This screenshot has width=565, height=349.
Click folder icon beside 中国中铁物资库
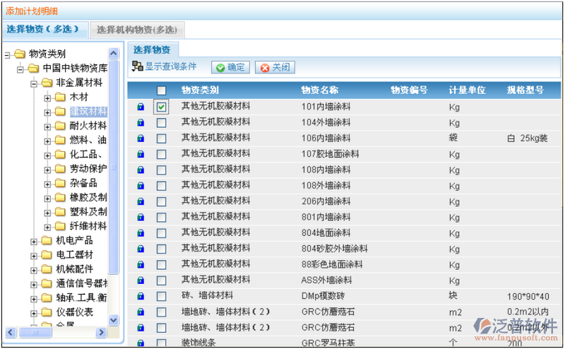tap(33, 69)
